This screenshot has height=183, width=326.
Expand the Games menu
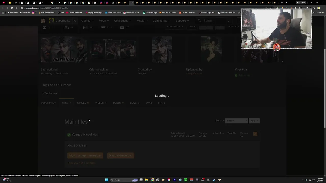pos(87,21)
